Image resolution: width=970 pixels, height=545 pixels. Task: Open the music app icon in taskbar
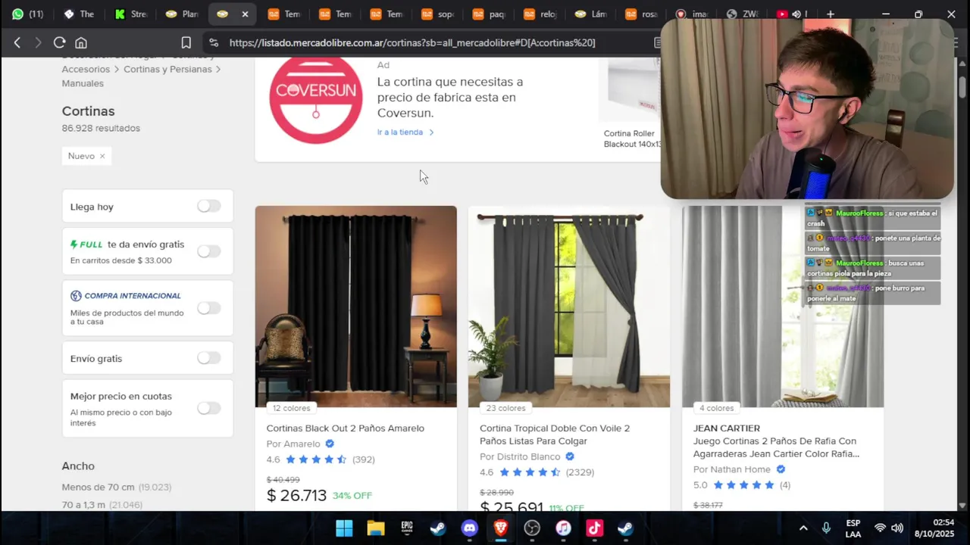563,528
